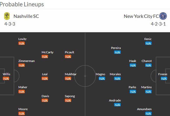Screen dimensions: 170x116
Task: Click on Sapong's player name
Action: [70, 96]
